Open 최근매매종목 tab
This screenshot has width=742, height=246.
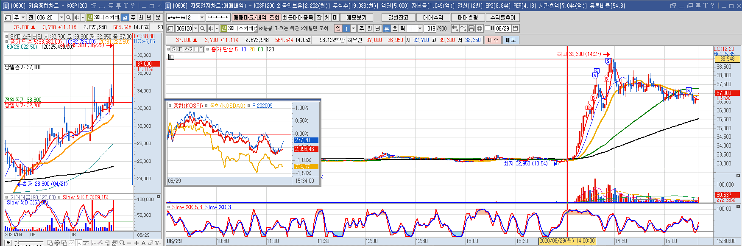coord(298,17)
